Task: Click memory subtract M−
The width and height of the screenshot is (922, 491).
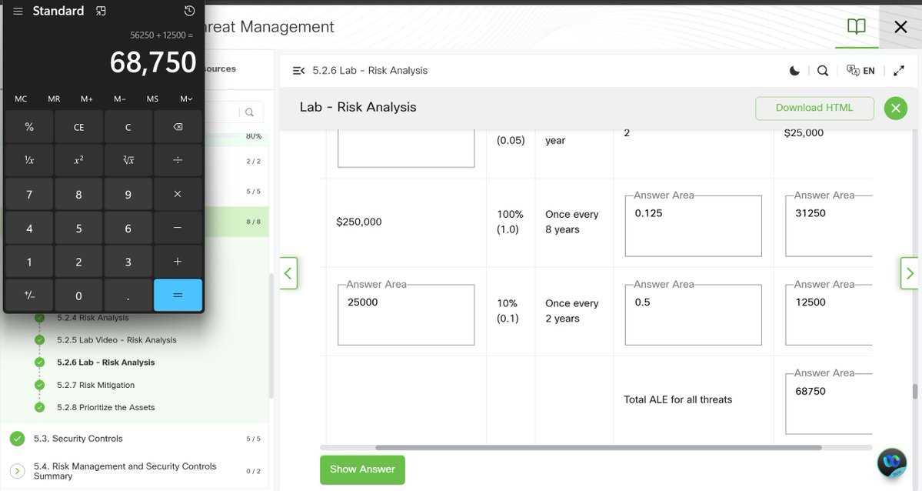Action: pyautogui.click(x=120, y=99)
